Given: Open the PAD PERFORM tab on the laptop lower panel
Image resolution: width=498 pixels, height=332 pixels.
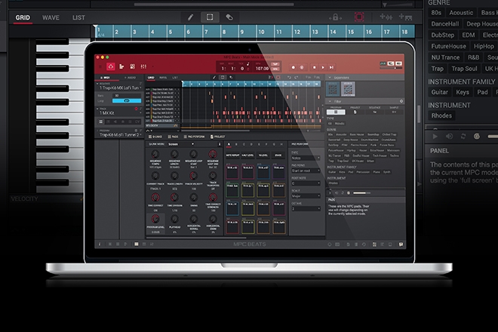Looking at the screenshot, I should point(194,137).
